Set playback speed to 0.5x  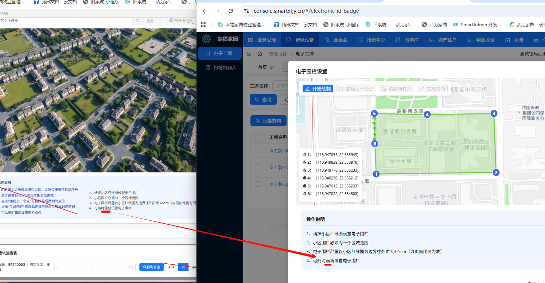tap(171, 267)
